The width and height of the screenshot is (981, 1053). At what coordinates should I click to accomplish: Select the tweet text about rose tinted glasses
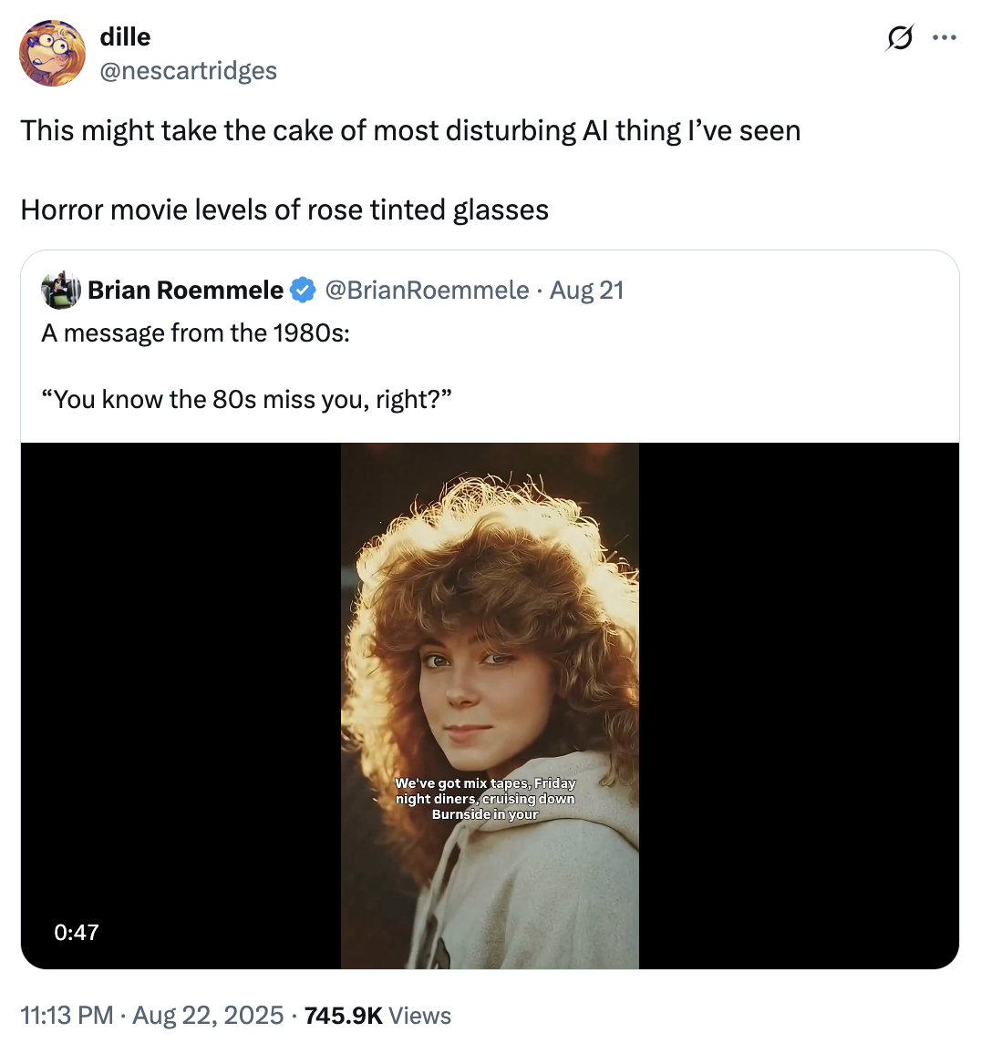click(x=283, y=210)
